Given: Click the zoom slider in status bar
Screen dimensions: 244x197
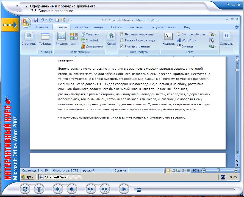Looking at the screenshot, I should click(x=218, y=170).
